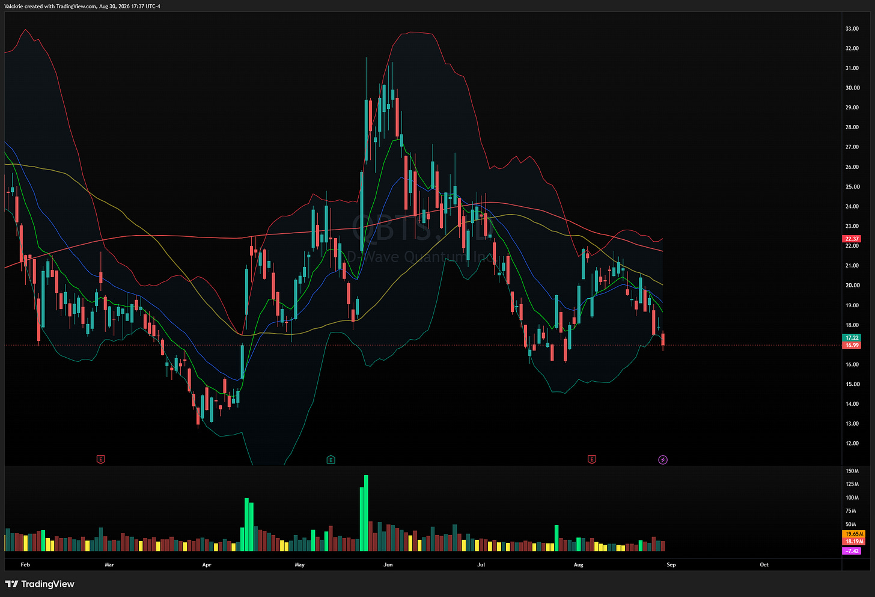This screenshot has height=597, width=875.
Task: Select 32.00 on the price scale
Action: (x=852, y=48)
